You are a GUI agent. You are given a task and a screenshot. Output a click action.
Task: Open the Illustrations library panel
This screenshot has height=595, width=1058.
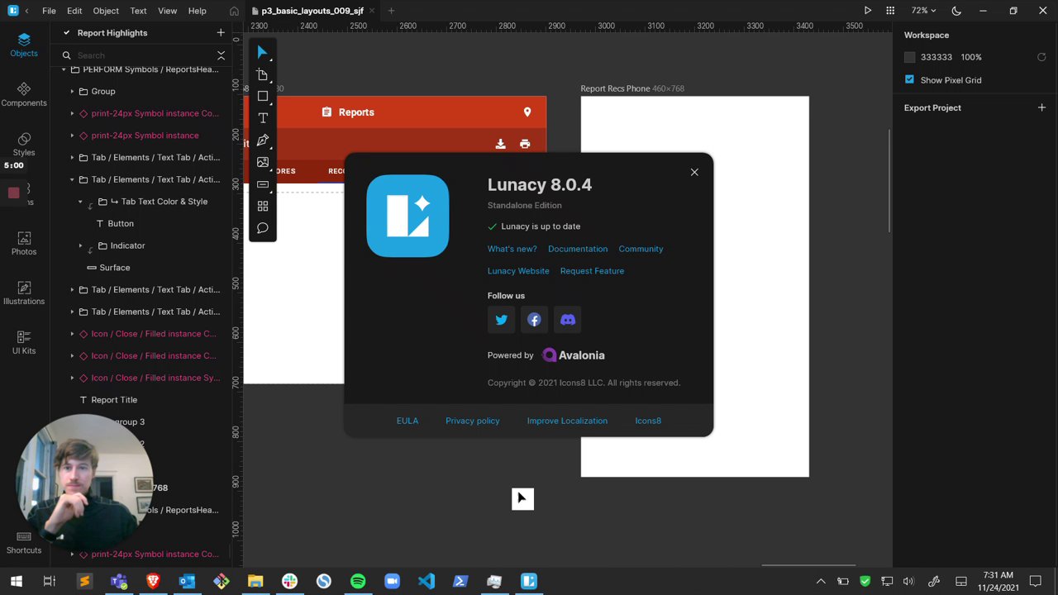point(24,293)
